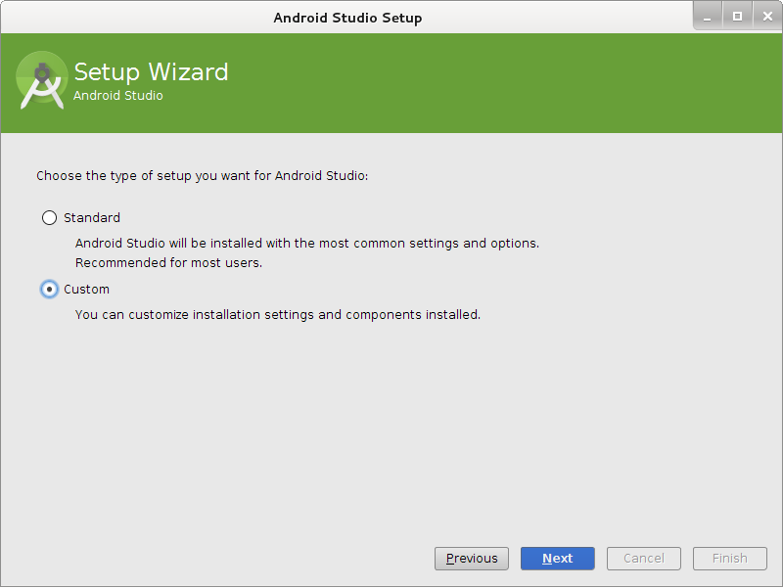Maximize the Android Studio Setup window
Screen dimensions: 783x588
pos(737,16)
